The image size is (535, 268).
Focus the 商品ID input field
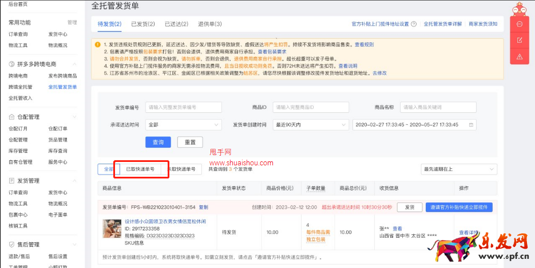point(311,107)
